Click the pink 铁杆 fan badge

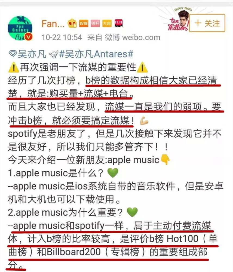95,23
